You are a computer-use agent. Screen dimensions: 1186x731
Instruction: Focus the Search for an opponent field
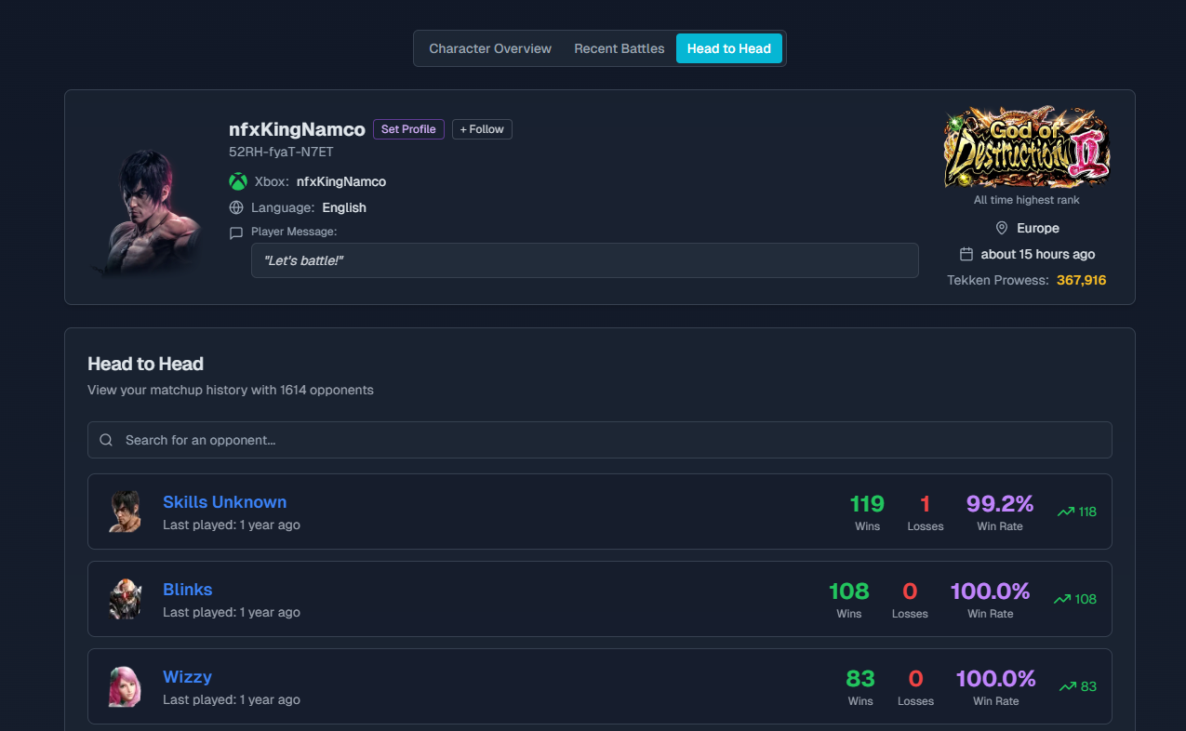(x=600, y=440)
